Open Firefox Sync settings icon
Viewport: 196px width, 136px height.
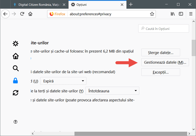(15, 93)
